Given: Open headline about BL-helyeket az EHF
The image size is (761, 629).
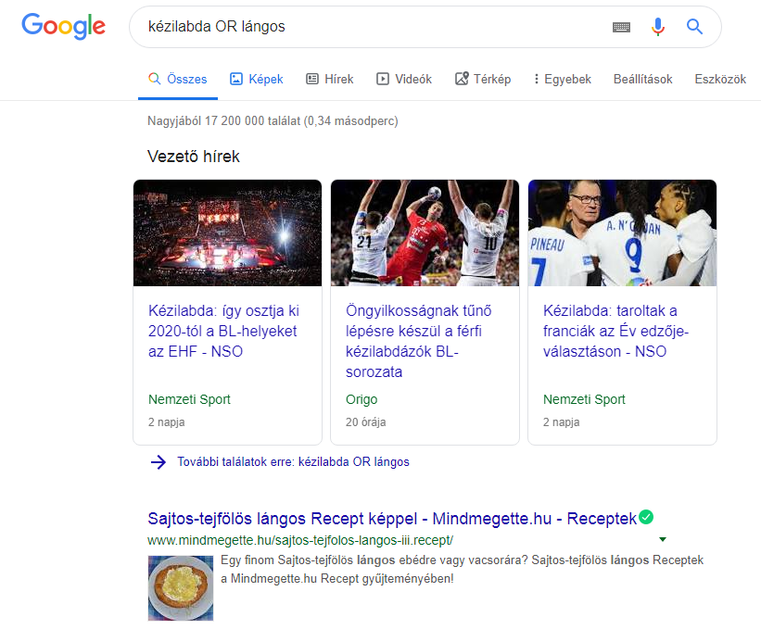Looking at the screenshot, I should coord(223,332).
